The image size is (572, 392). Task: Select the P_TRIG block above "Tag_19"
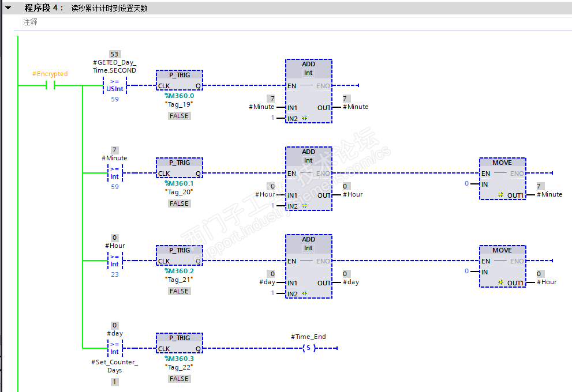pyautogui.click(x=179, y=81)
